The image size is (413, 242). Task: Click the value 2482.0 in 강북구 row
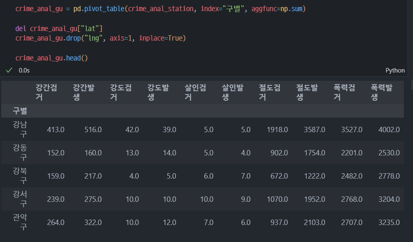352,176
